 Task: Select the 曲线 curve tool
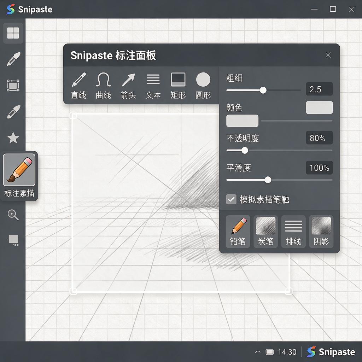104,86
